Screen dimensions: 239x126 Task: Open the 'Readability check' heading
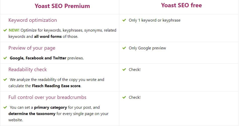(28, 70)
